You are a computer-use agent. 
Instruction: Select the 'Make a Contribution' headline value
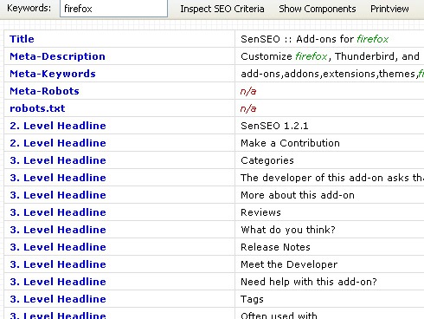click(x=290, y=143)
